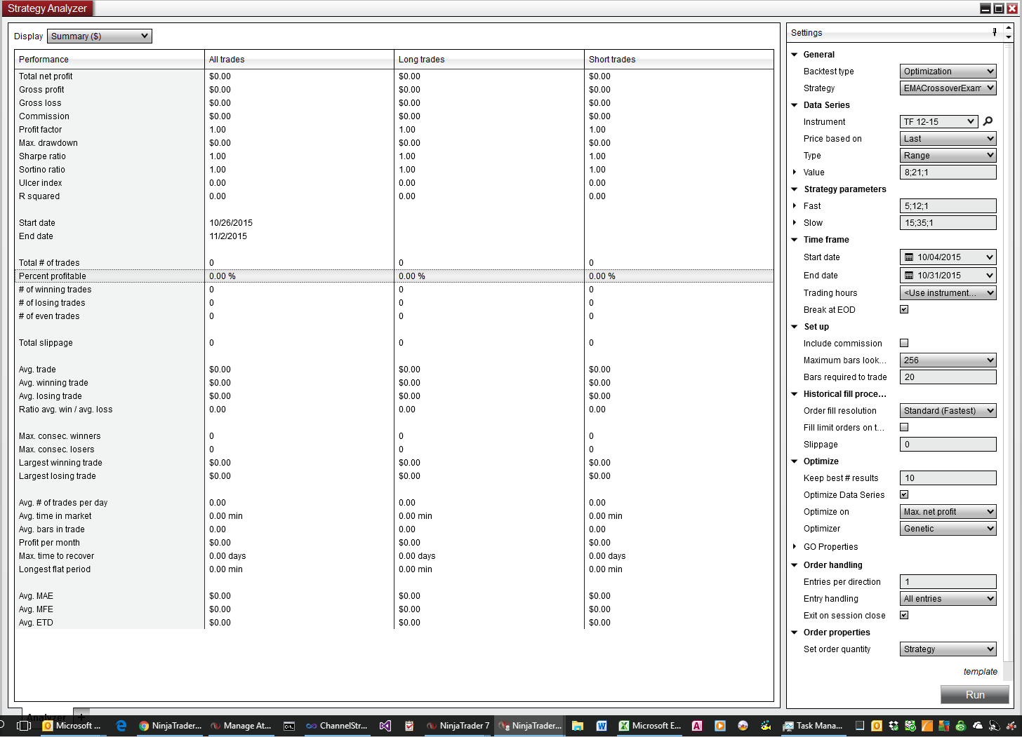Select the Percent profitable row label
The image size is (1022, 737).
coord(53,276)
